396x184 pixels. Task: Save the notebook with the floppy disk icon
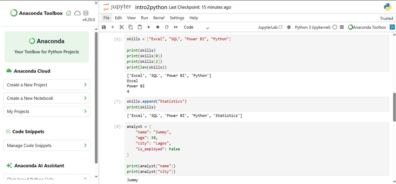point(104,27)
